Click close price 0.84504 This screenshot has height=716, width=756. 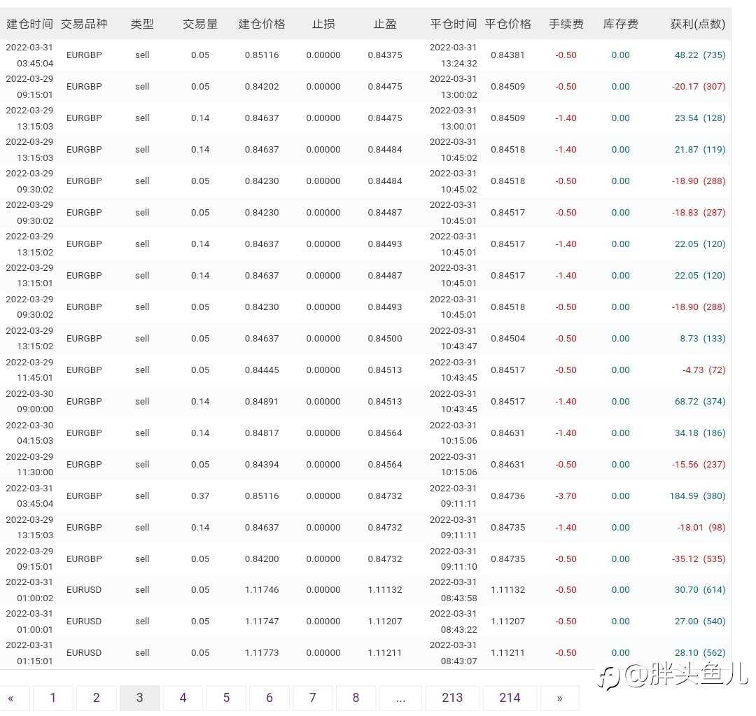coord(507,339)
